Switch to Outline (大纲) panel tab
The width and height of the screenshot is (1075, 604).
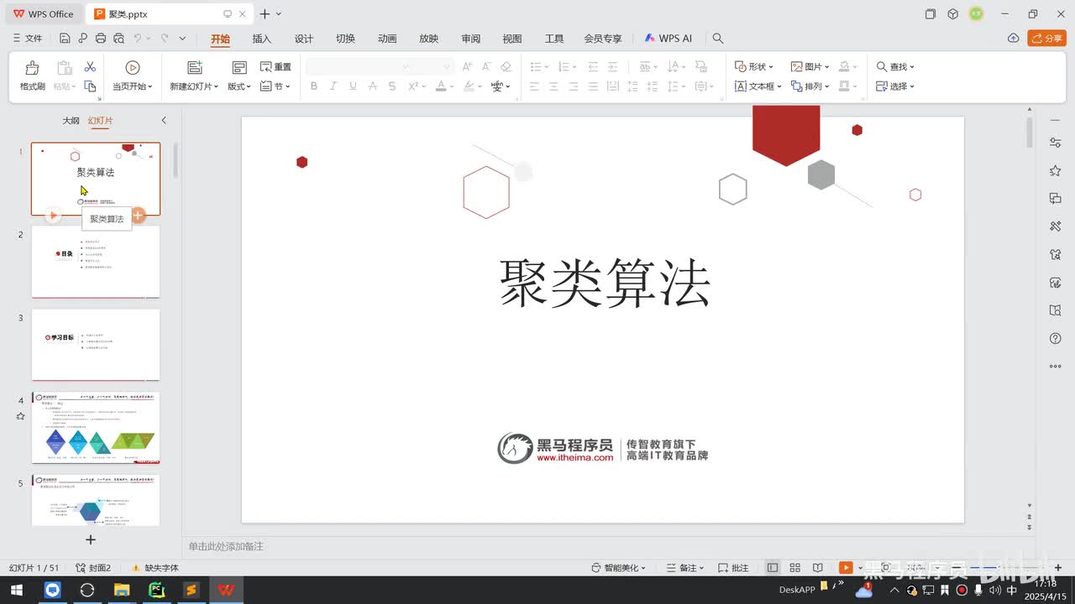[x=71, y=121]
